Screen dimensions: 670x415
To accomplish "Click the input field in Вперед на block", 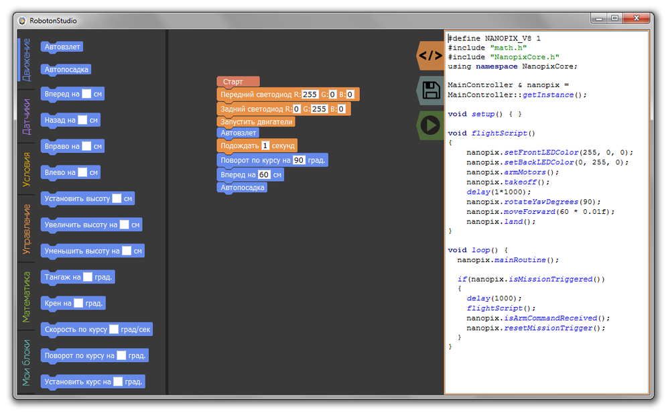I will point(86,95).
